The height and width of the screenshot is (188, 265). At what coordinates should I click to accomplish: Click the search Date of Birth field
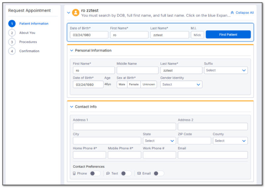pos(89,35)
